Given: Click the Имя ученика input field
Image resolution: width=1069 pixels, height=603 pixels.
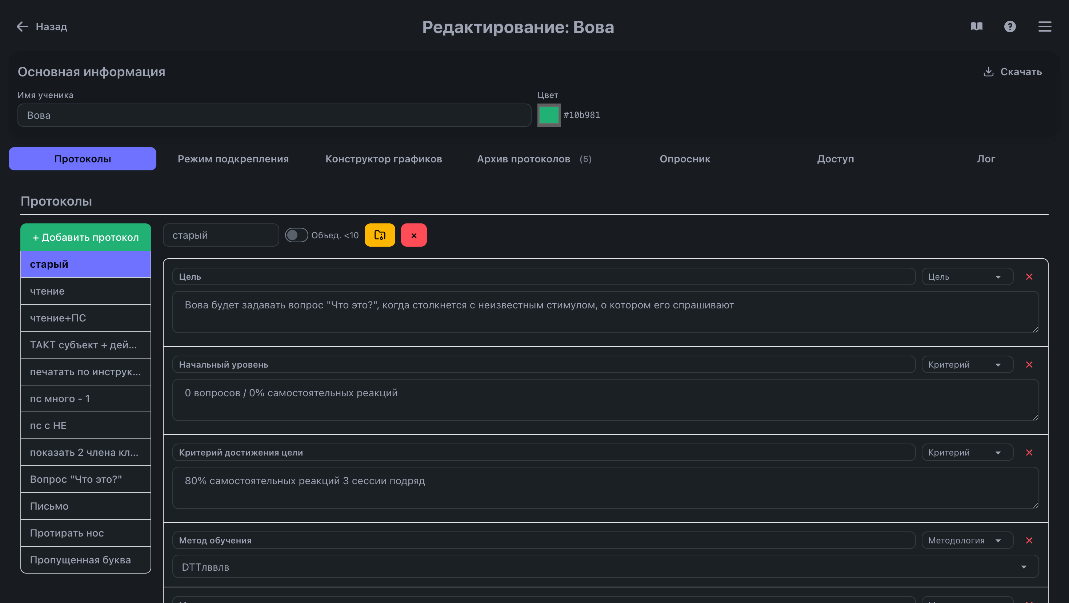Looking at the screenshot, I should (274, 115).
